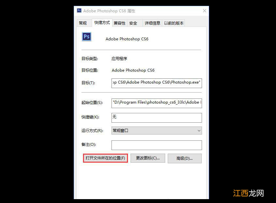Click the 起始位置(S) field
This screenshot has height=203, width=276.
click(157, 103)
